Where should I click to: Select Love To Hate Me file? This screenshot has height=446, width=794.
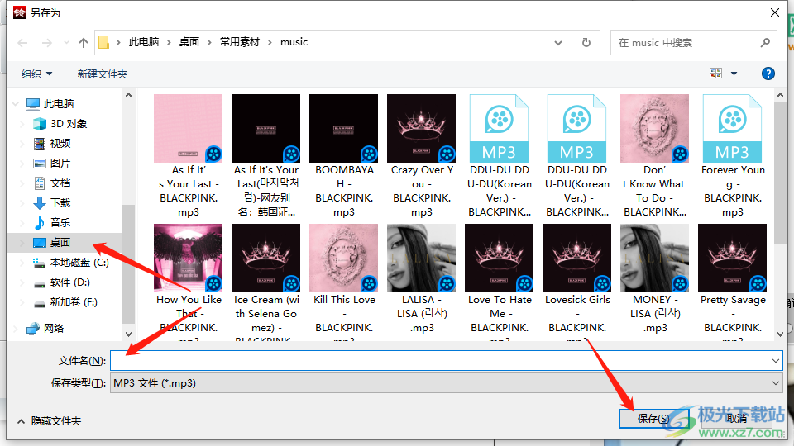click(500, 281)
